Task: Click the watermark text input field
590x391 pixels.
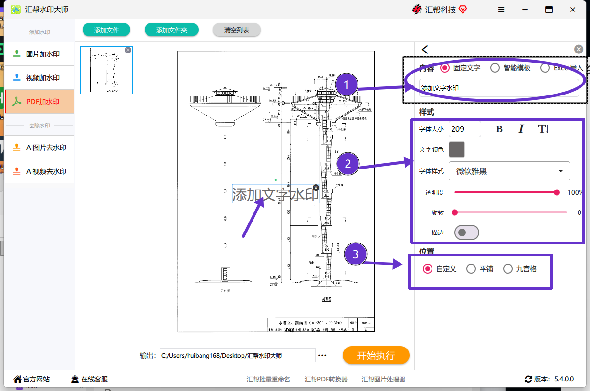Action: pyautogui.click(x=499, y=88)
